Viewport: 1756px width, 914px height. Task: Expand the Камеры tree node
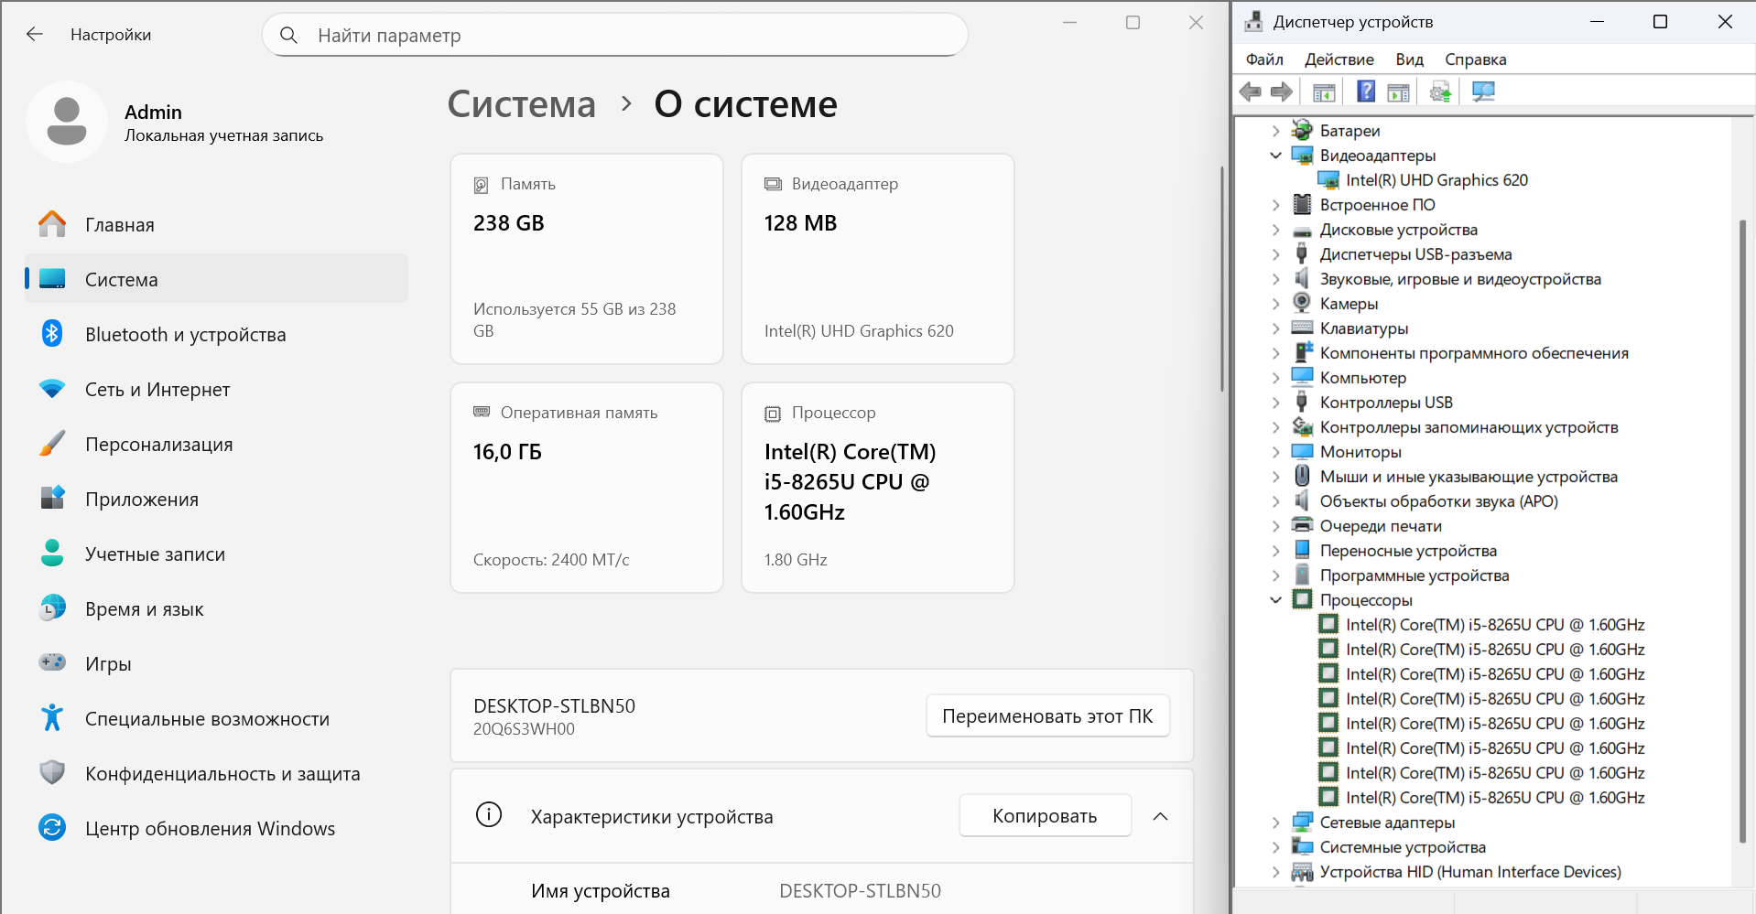click(1275, 304)
